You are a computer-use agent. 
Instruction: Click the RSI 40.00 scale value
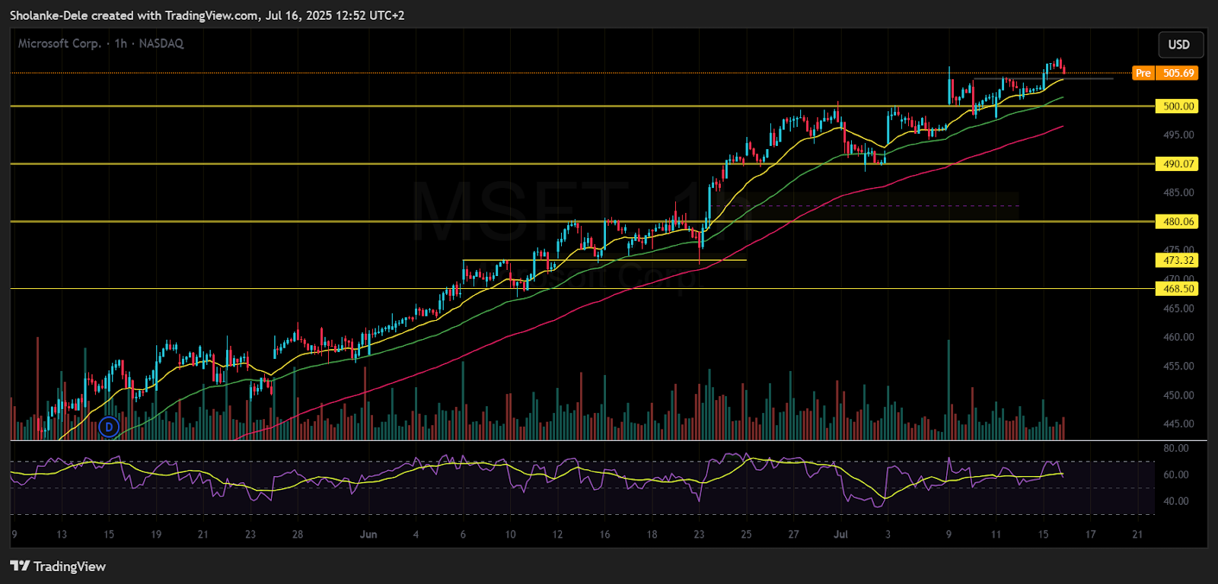[1176, 501]
